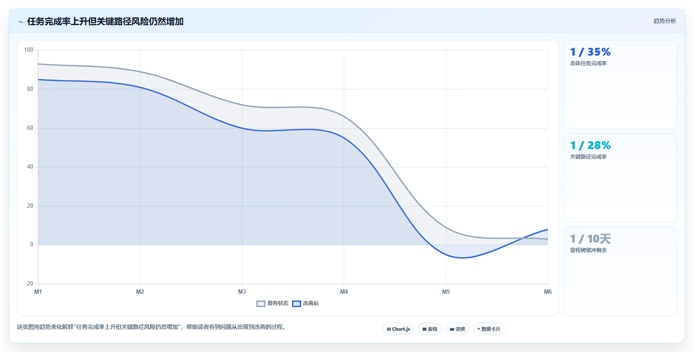Open the 总体任务完成率 card showing 35%
Screen dimensions: 694x352
pos(621,85)
